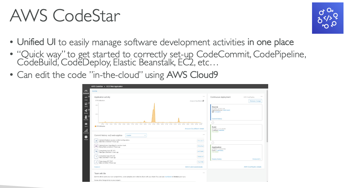Open the CodeBuild link in Build stage

coord(221,130)
